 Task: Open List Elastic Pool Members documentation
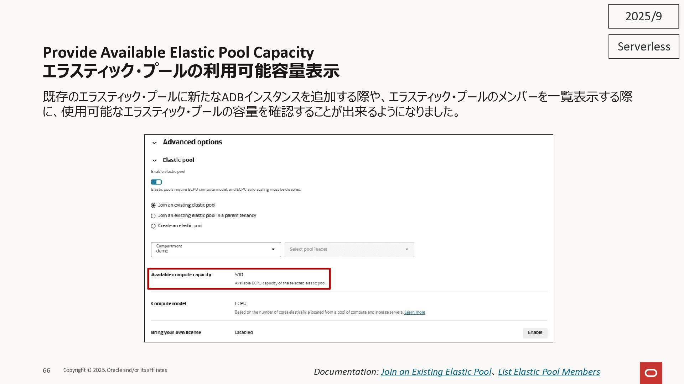pyautogui.click(x=549, y=372)
